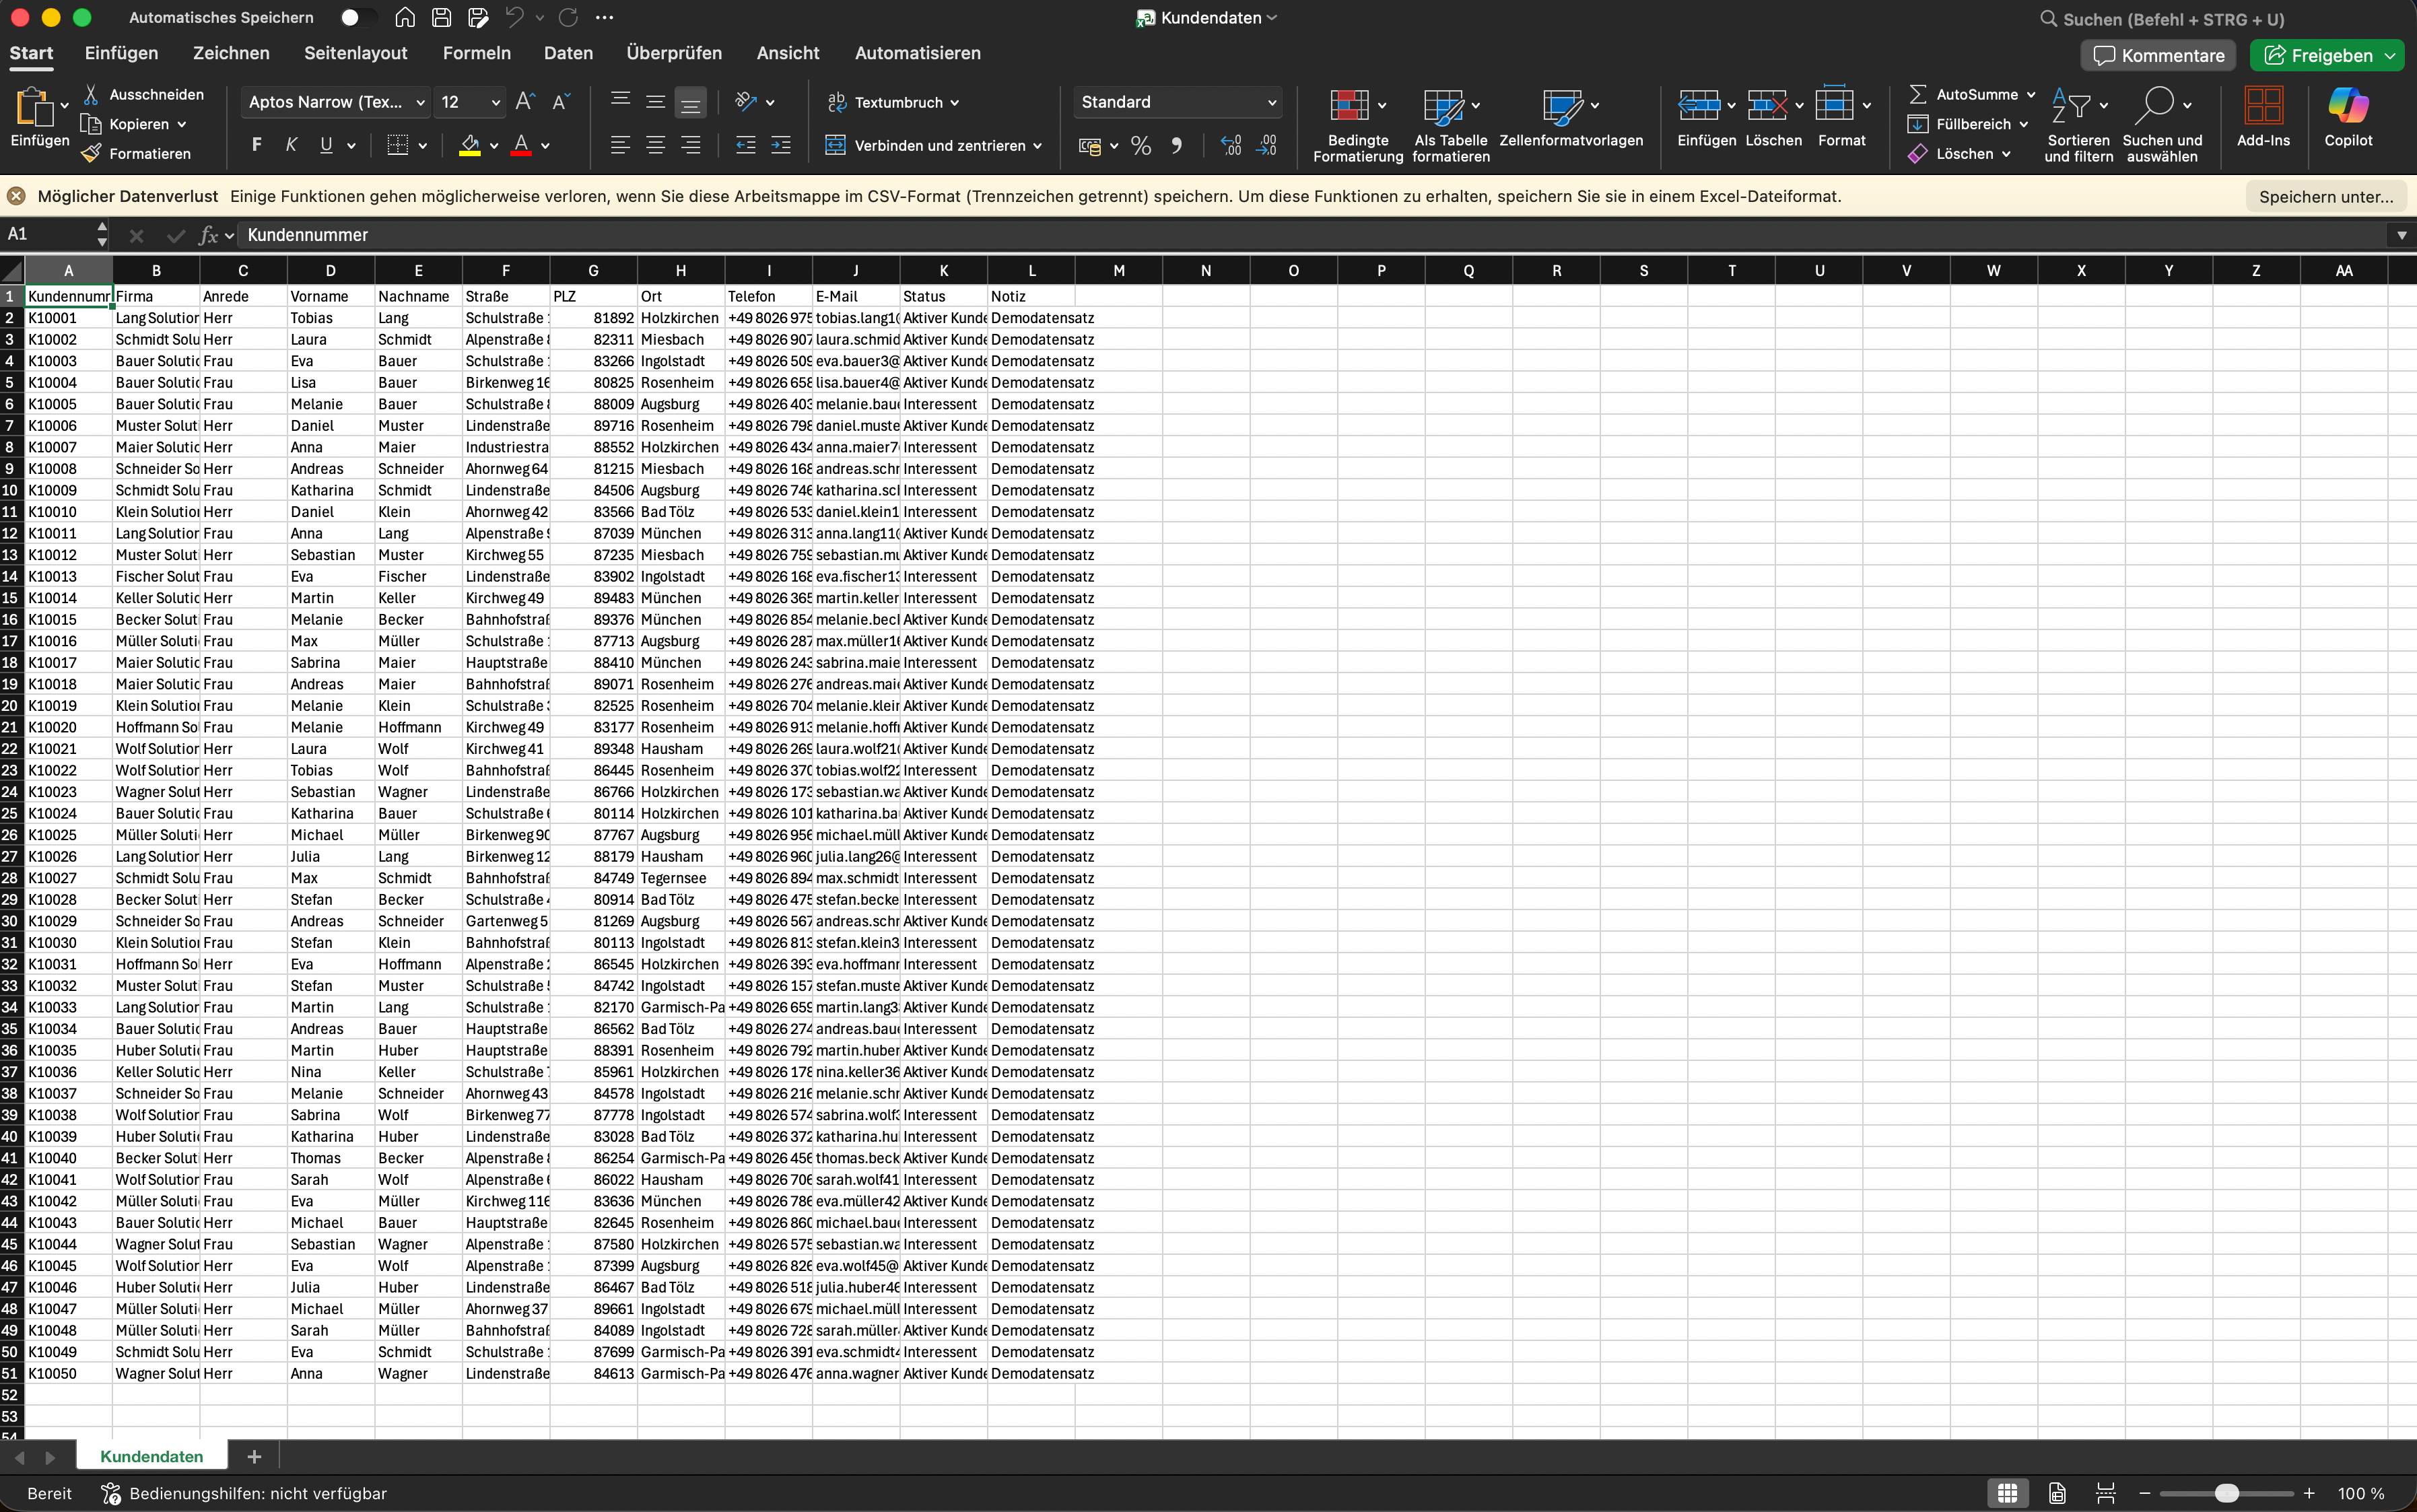The height and width of the screenshot is (1512, 2417).
Task: Click the percent style icon
Action: pos(1141,146)
